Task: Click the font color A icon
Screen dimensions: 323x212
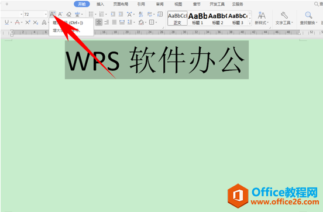Action: click(x=18, y=22)
